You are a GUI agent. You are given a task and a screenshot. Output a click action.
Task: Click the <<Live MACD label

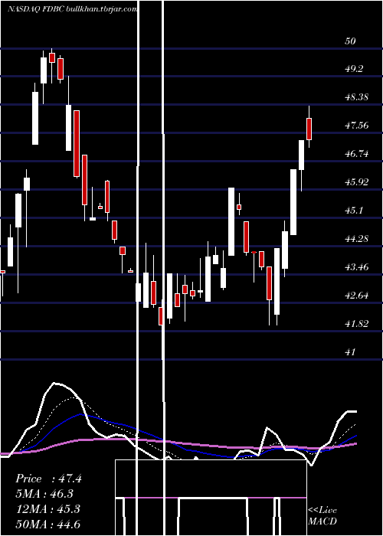coord(322,515)
